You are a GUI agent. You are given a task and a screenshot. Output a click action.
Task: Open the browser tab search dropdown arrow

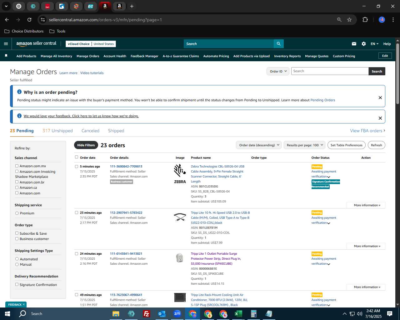point(6,6)
